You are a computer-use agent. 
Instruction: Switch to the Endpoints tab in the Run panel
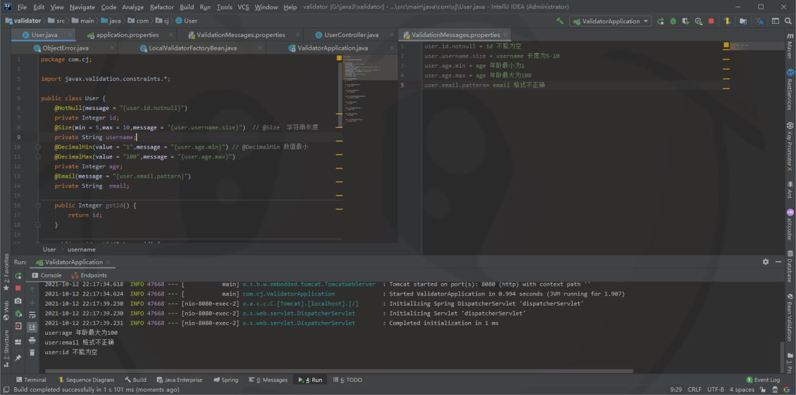[89, 275]
